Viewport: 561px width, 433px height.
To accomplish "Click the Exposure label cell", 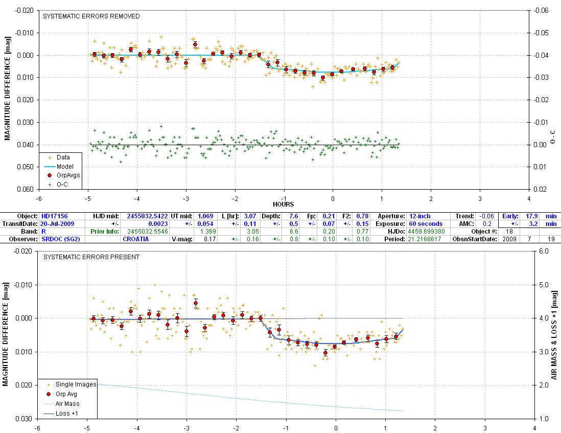I will [391, 224].
